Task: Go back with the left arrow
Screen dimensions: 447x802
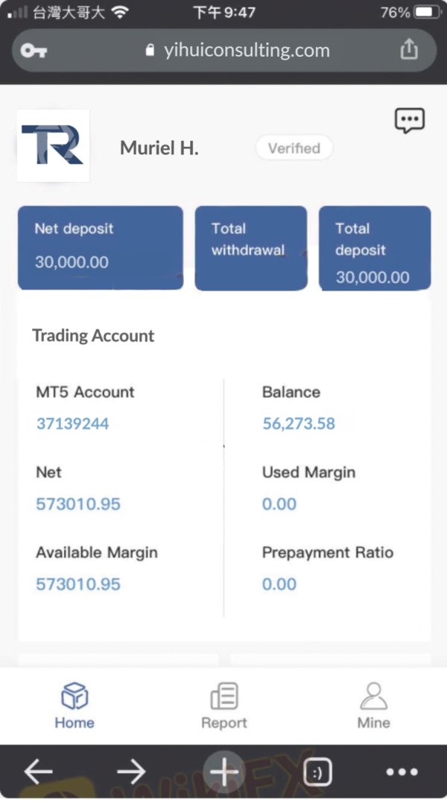Action: point(39,772)
